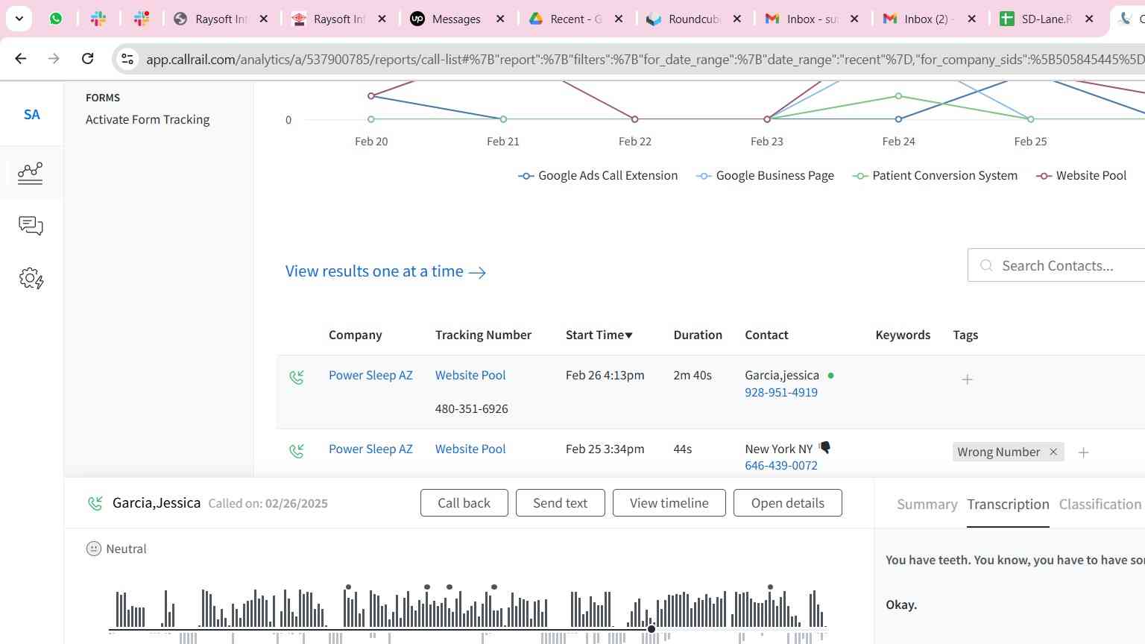
Task: Switch to the WhatsApp browser tab
Action: tap(56, 19)
